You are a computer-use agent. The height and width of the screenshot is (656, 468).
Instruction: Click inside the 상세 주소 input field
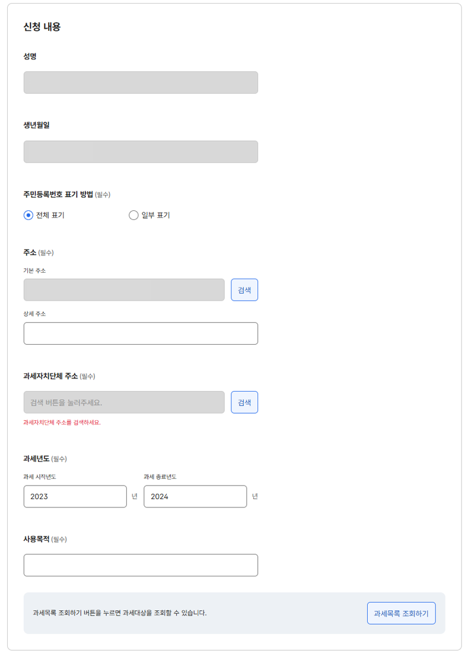[x=141, y=333]
